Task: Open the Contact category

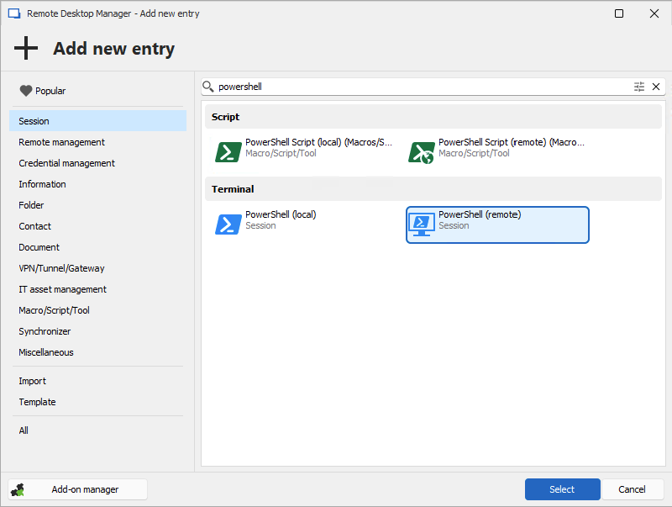Action: tap(97, 226)
